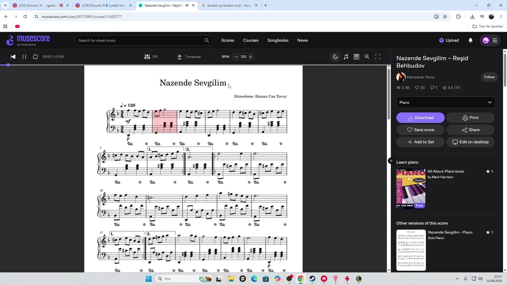
Task: Open Windows Start menu
Action: click(148, 279)
